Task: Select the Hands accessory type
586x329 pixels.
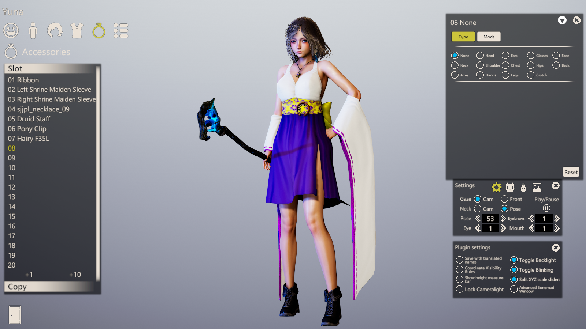Action: (480, 75)
